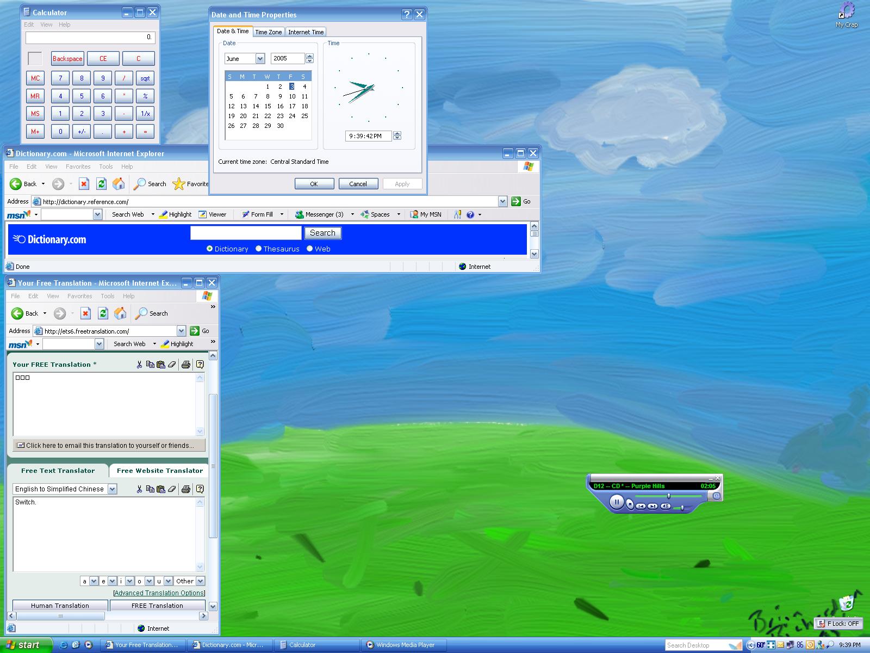870x653 pixels.
Task: Click the print icon in Your FREE Translation header
Action: click(186, 365)
